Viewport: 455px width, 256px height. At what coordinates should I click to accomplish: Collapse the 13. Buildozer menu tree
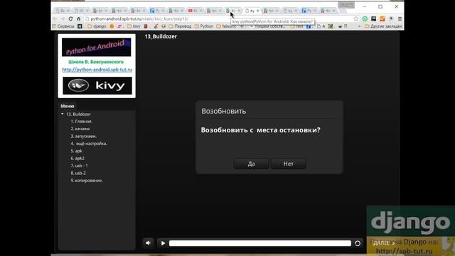click(x=63, y=114)
